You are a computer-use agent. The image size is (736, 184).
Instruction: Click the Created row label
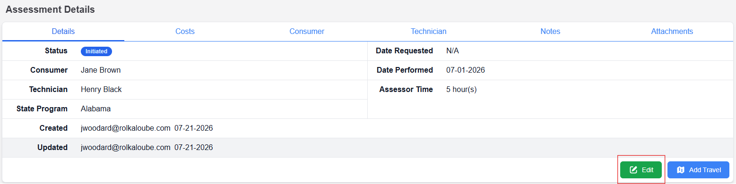point(53,128)
